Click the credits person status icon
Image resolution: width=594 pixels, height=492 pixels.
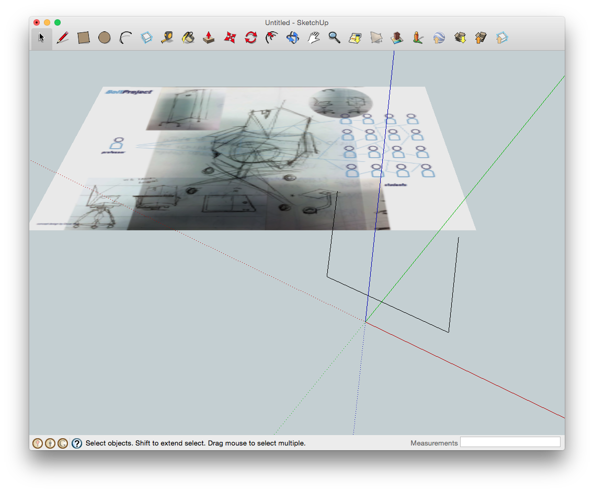pos(50,443)
